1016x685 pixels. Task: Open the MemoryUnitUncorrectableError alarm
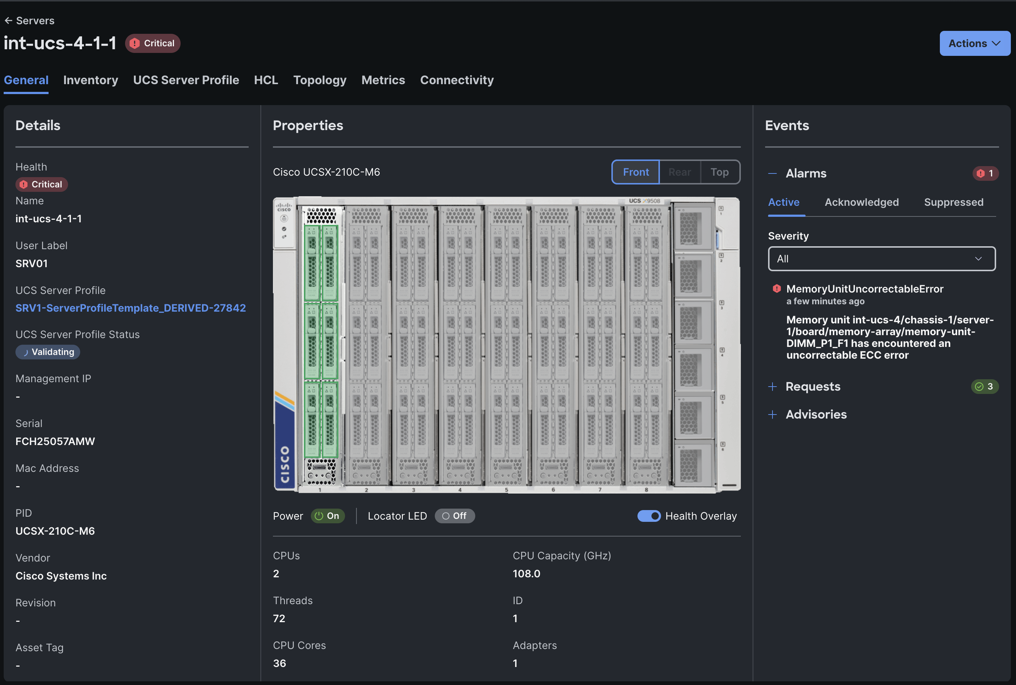pos(864,289)
